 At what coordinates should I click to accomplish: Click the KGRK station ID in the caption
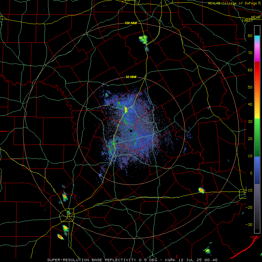coord(171,260)
